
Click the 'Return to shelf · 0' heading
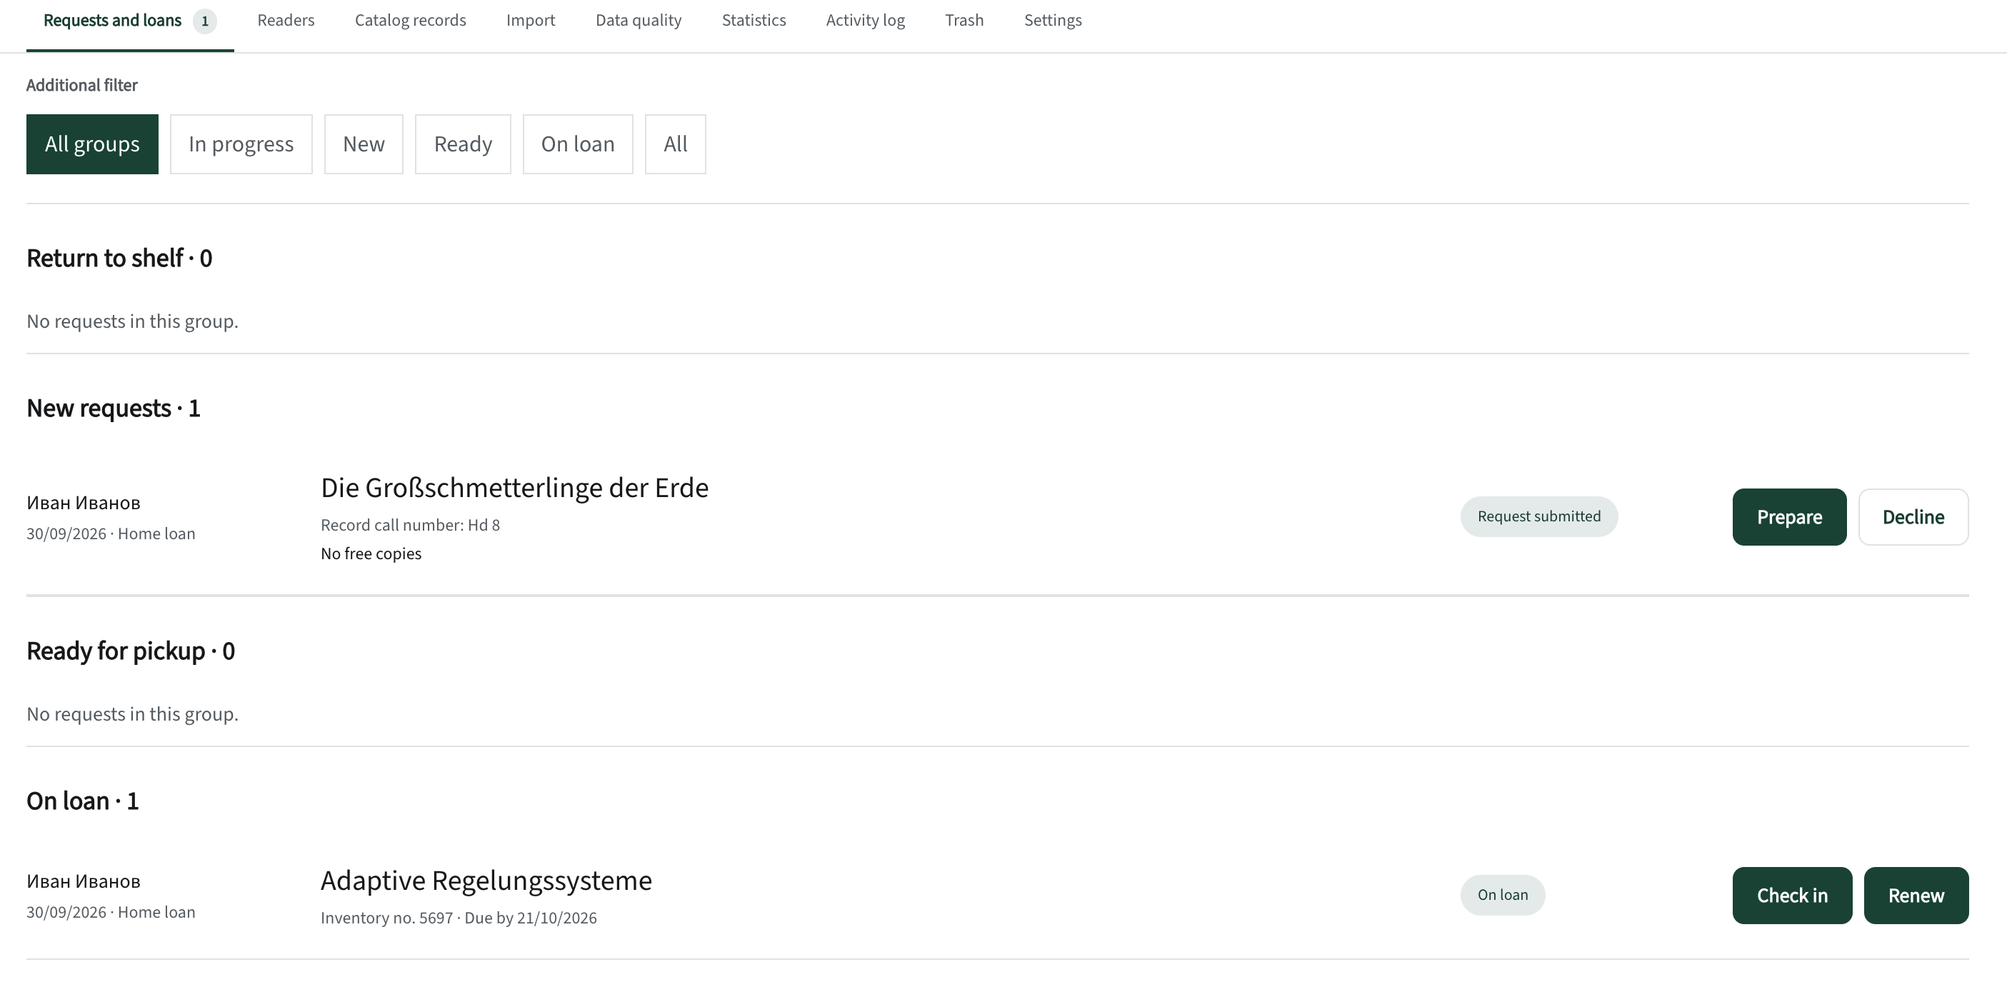click(119, 258)
